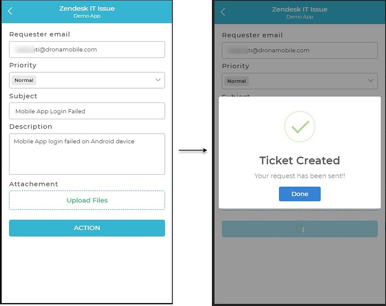Click the Done button in the Ticket Created dialog
This screenshot has width=386, height=306.
click(x=300, y=194)
